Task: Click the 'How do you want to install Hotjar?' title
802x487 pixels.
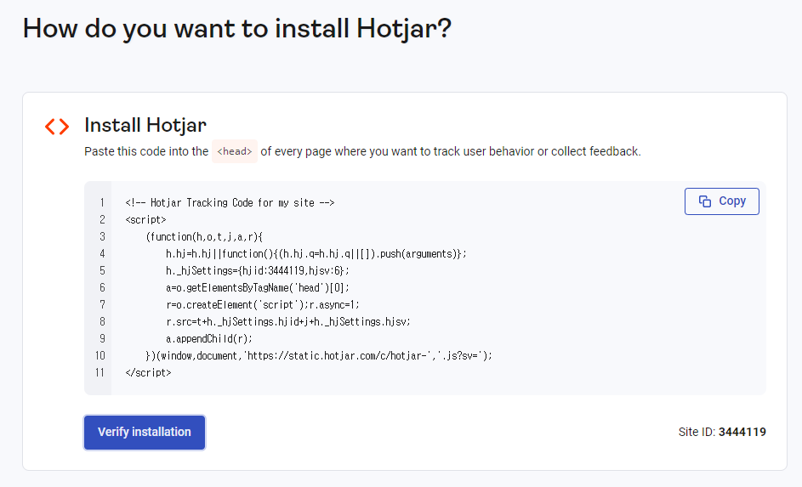Action: tap(237, 28)
